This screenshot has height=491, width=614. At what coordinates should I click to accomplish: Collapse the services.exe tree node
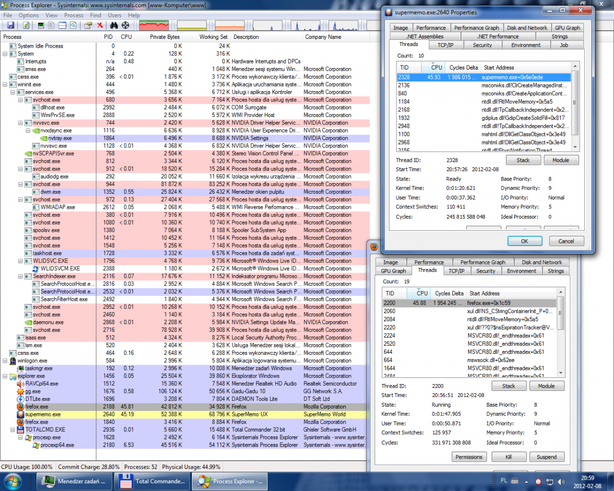[13, 92]
